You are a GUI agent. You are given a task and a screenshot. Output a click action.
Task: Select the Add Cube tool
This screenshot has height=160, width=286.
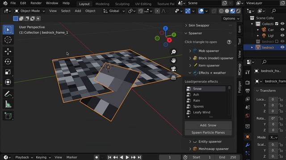point(8,116)
